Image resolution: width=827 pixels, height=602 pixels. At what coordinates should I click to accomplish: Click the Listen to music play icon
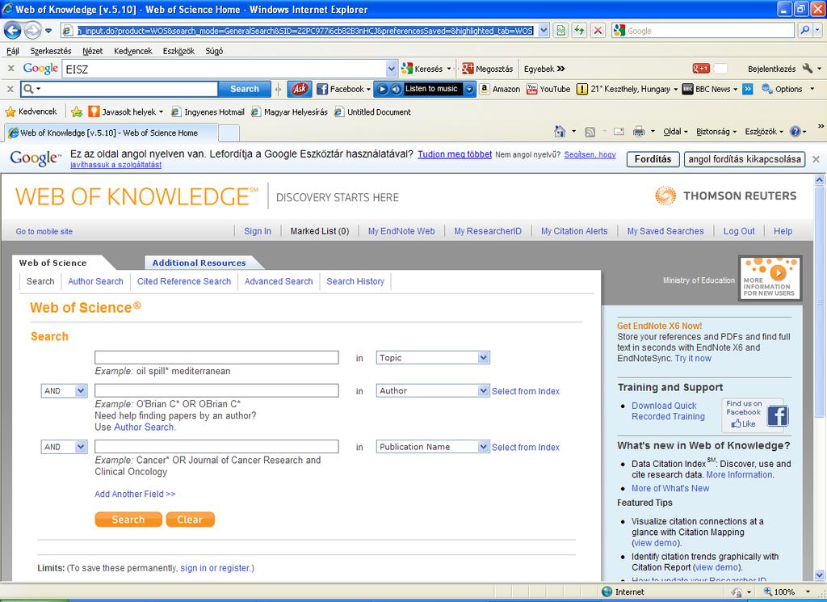click(x=383, y=89)
